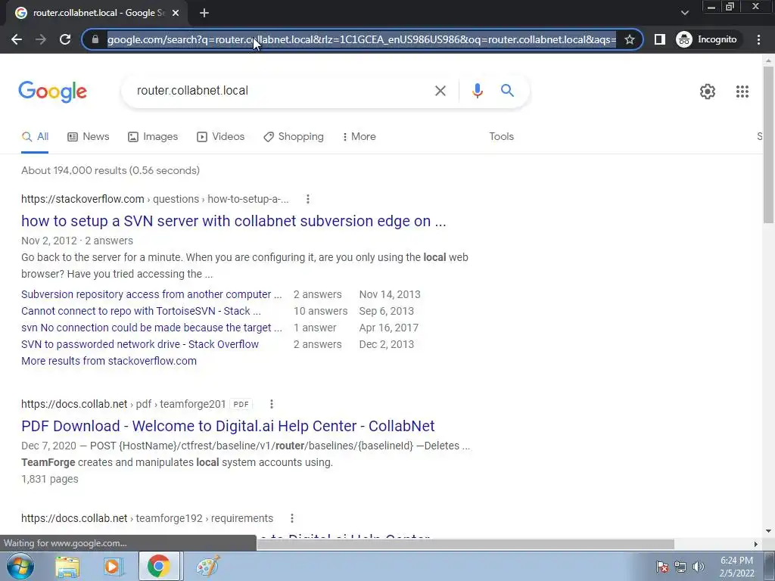
Task: Open svn No connection could be made link
Action: click(151, 328)
